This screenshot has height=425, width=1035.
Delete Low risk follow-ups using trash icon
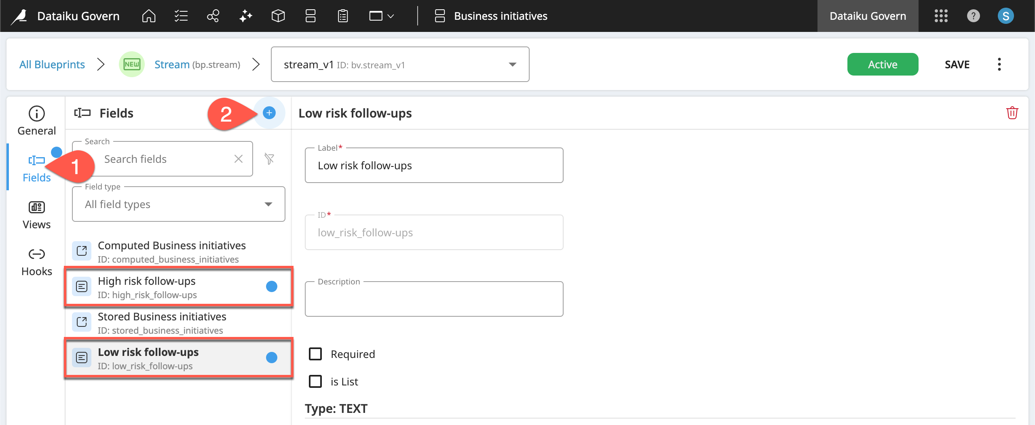(x=1011, y=113)
